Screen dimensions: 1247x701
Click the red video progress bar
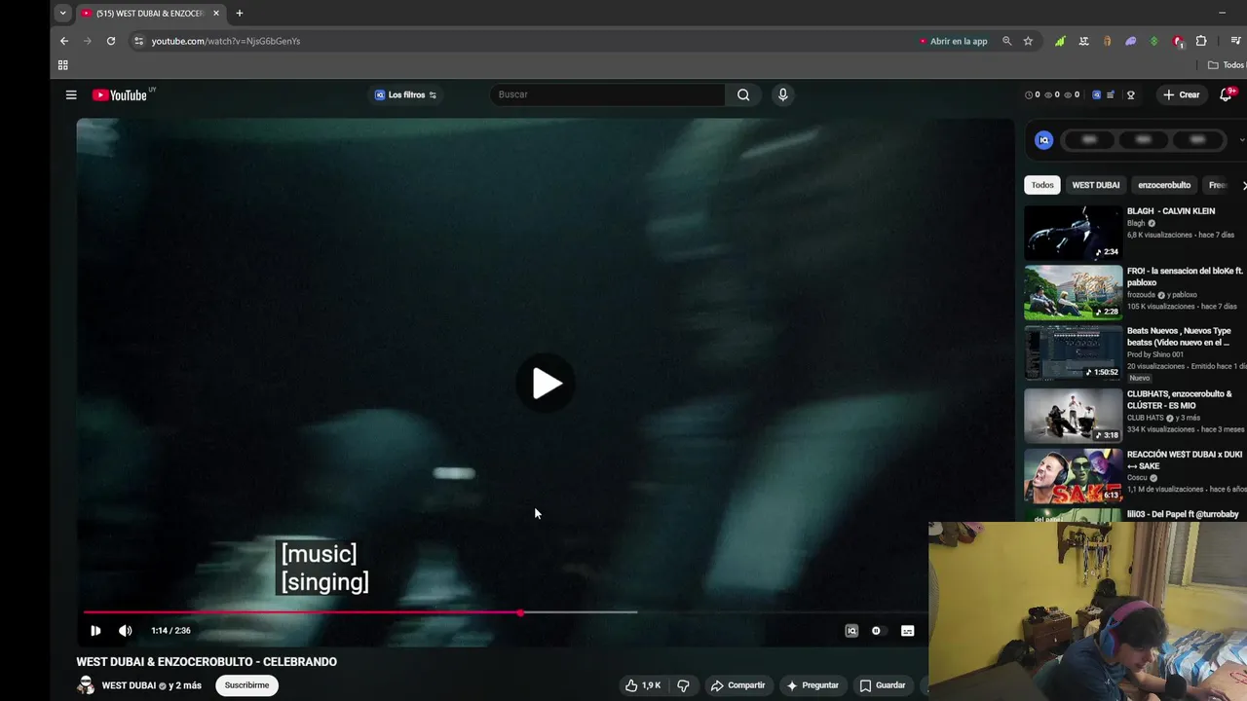click(x=302, y=612)
